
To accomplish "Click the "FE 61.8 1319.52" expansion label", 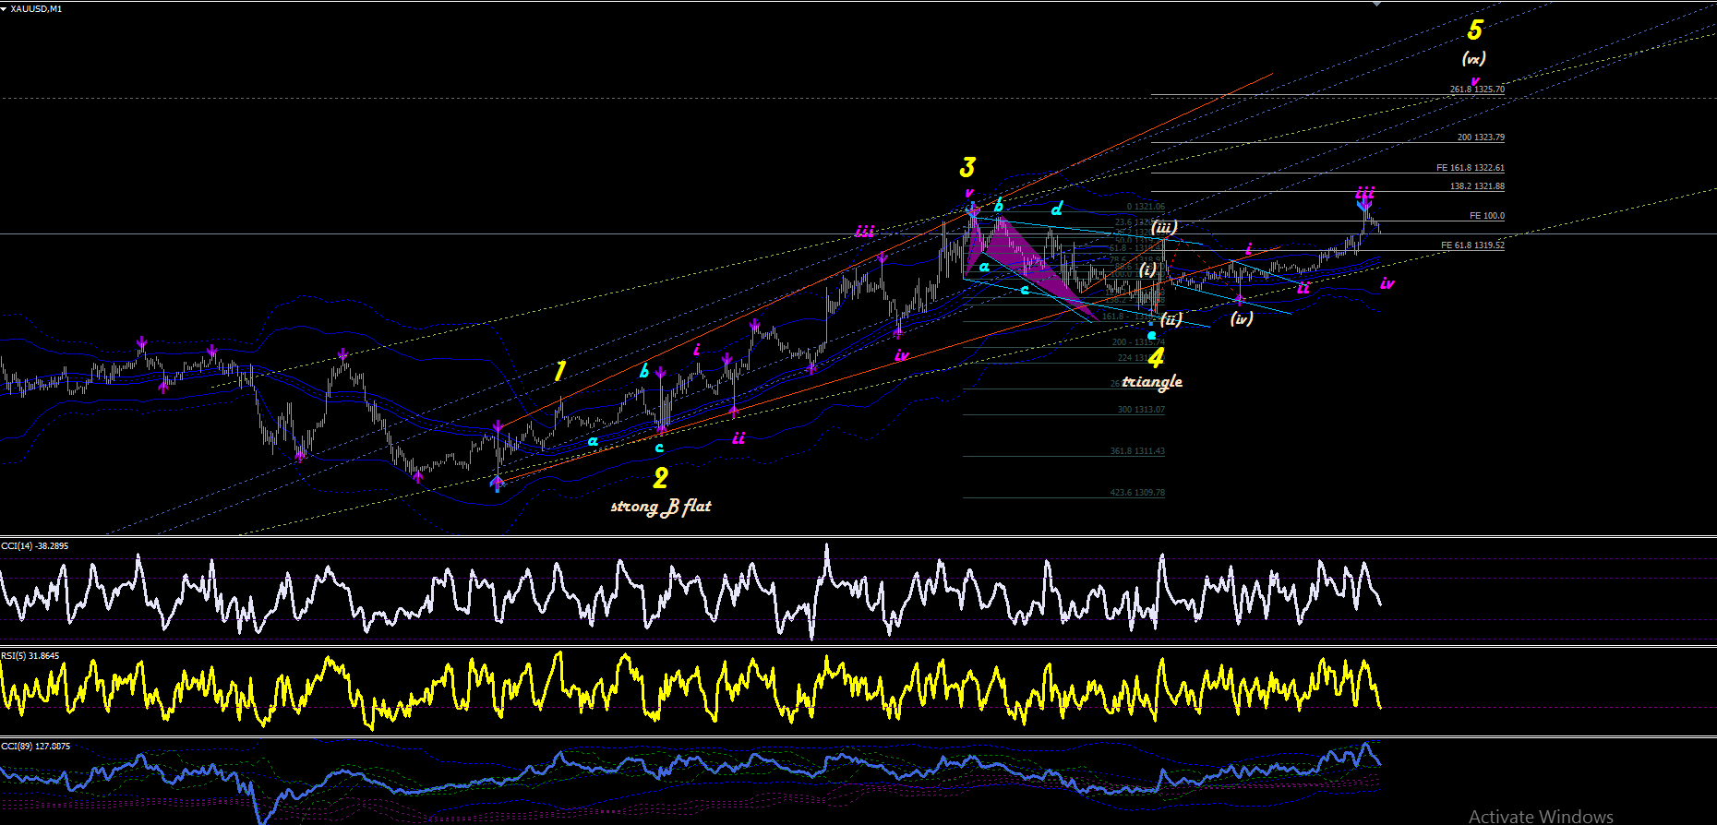I will (x=1473, y=245).
